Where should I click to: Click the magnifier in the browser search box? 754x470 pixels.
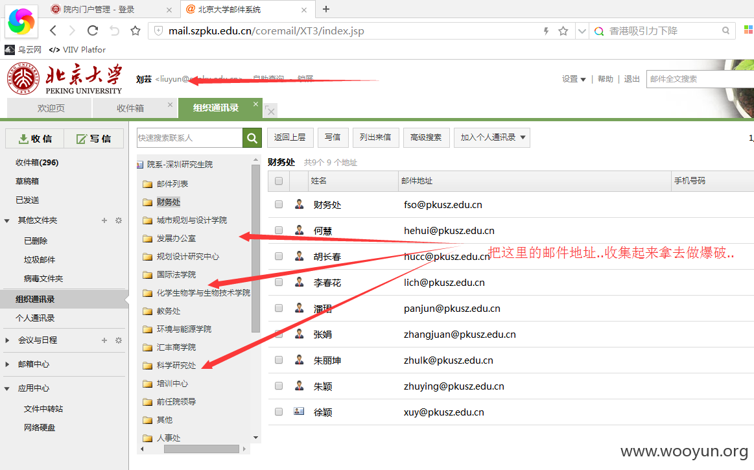click(725, 30)
